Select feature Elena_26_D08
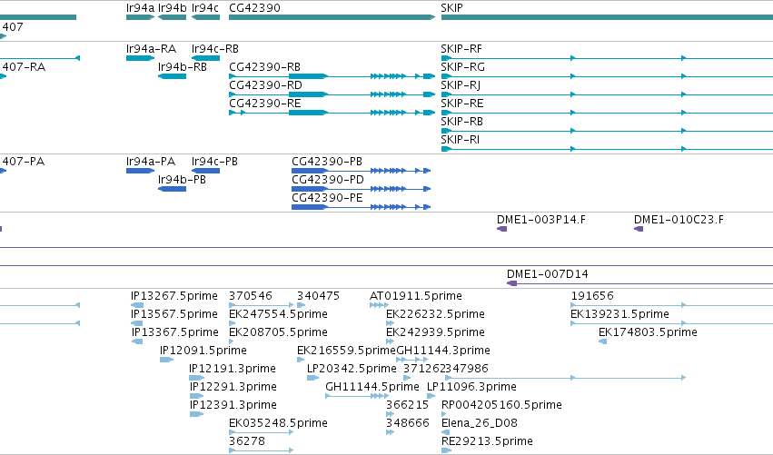 click(x=445, y=432)
